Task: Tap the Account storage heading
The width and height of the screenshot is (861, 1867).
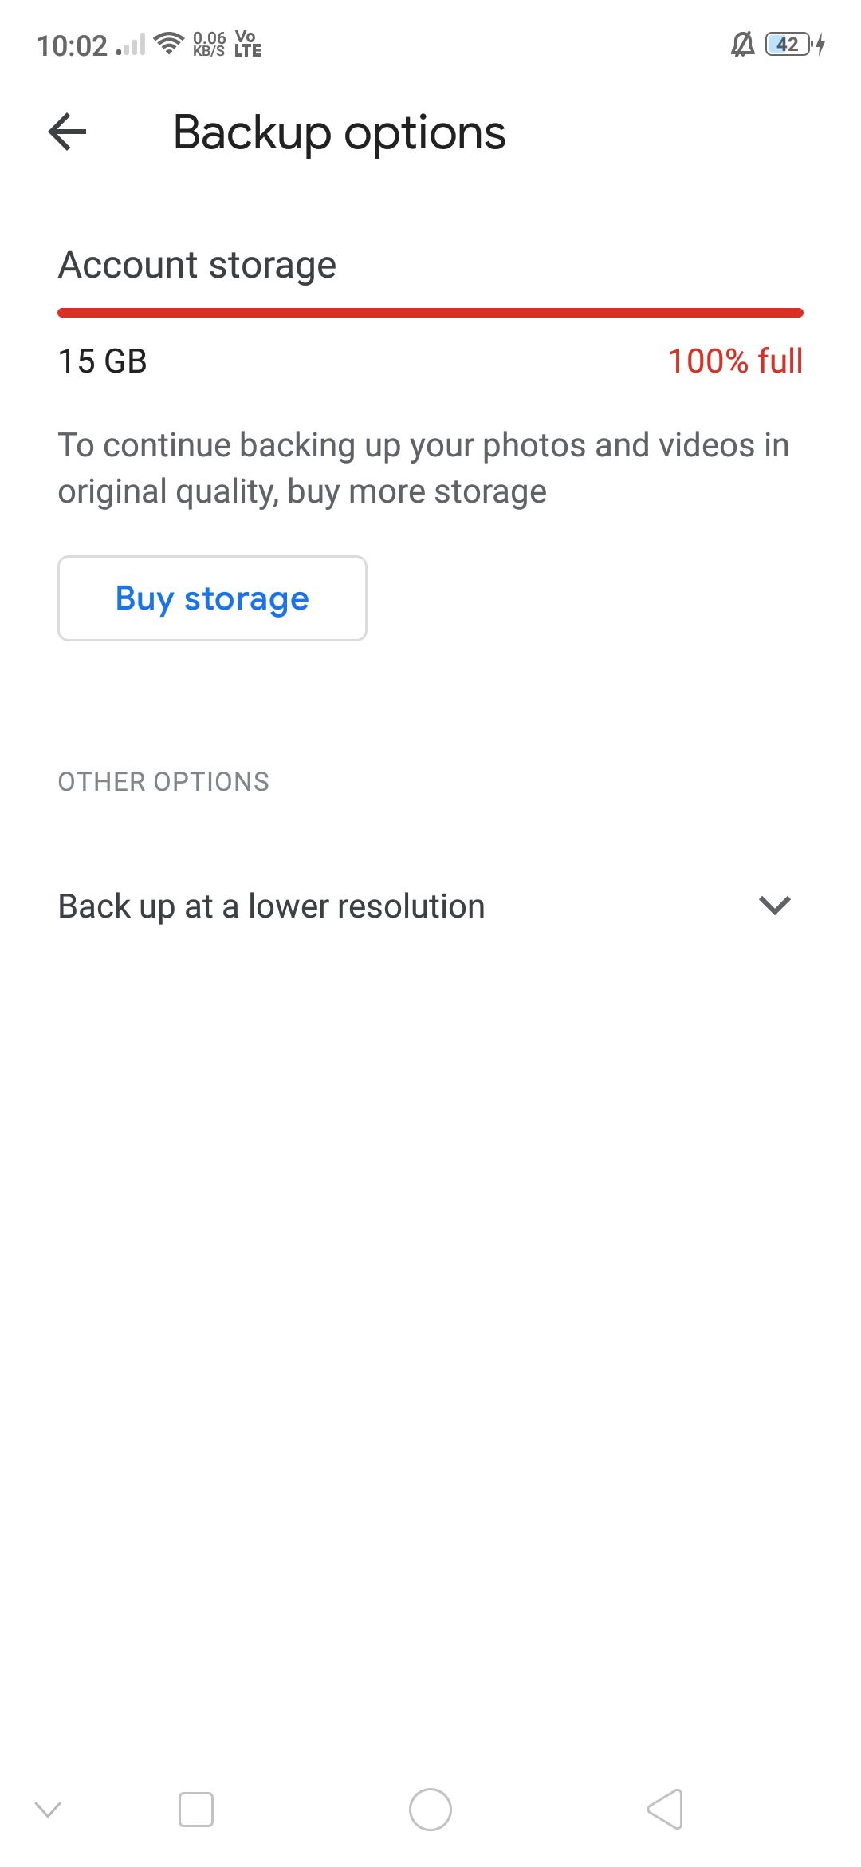Action: (197, 265)
